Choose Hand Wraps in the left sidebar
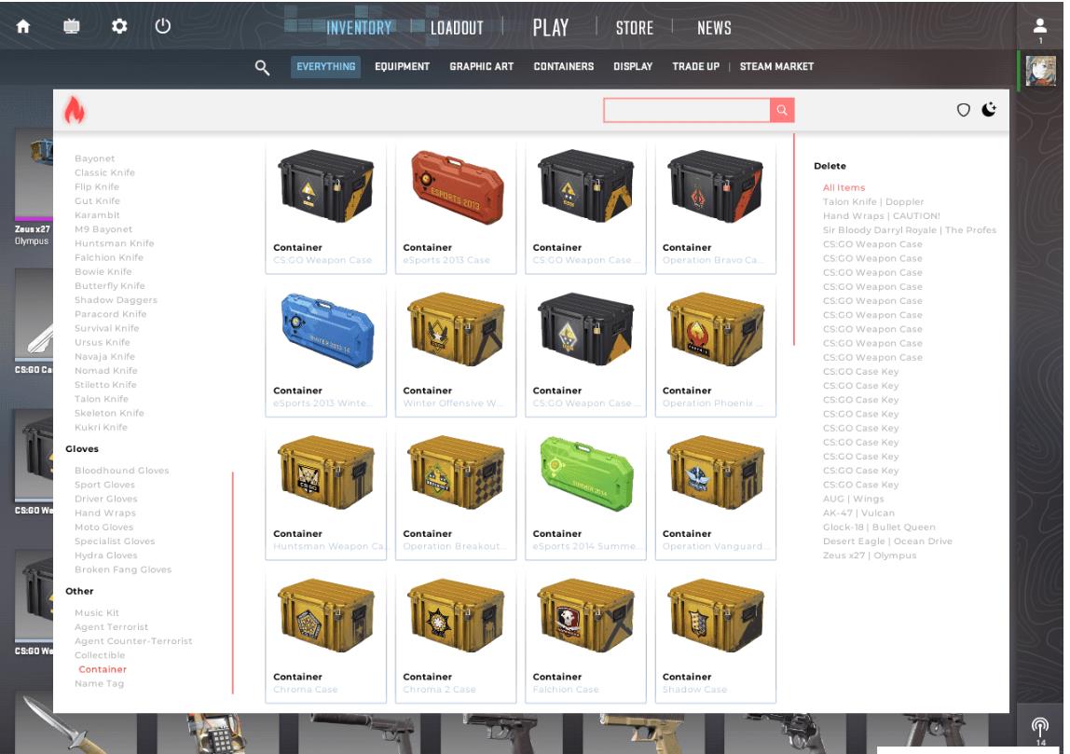Image resolution: width=1070 pixels, height=754 pixels. pyautogui.click(x=105, y=514)
